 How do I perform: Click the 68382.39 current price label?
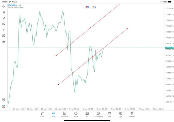169,47
